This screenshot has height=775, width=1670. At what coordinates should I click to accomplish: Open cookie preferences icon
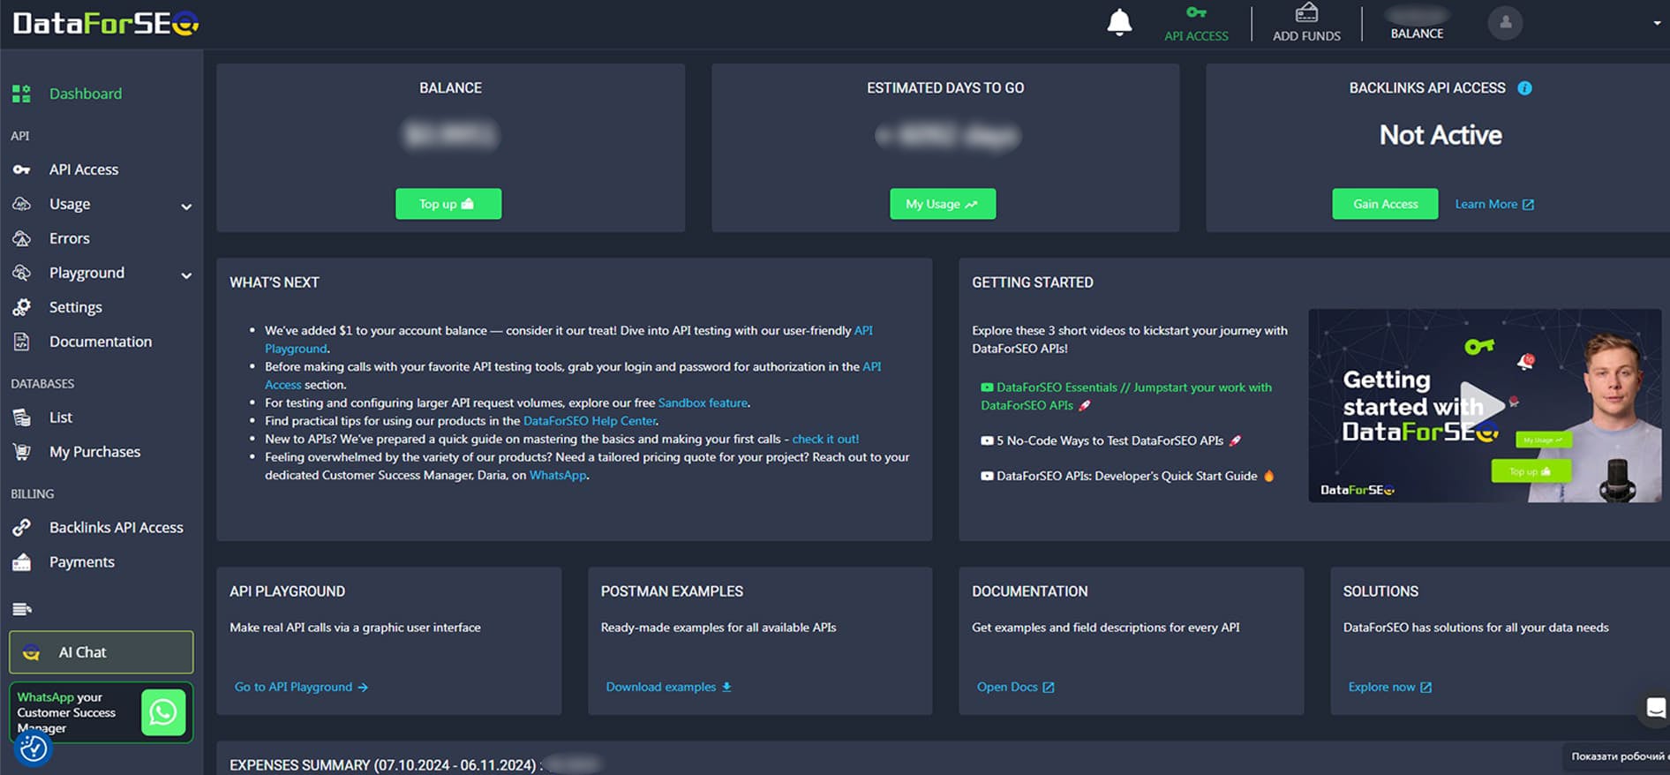point(33,749)
